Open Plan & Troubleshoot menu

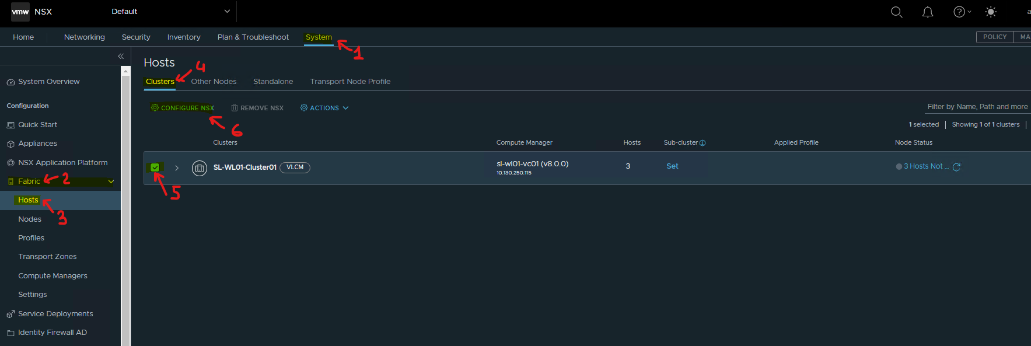[253, 37]
